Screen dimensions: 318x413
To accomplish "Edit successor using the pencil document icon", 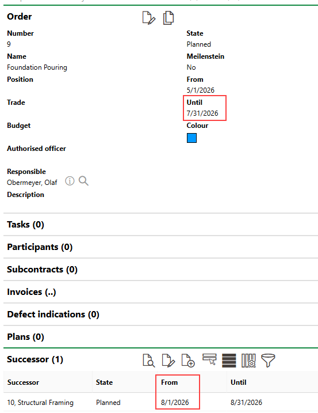I will click(168, 361).
